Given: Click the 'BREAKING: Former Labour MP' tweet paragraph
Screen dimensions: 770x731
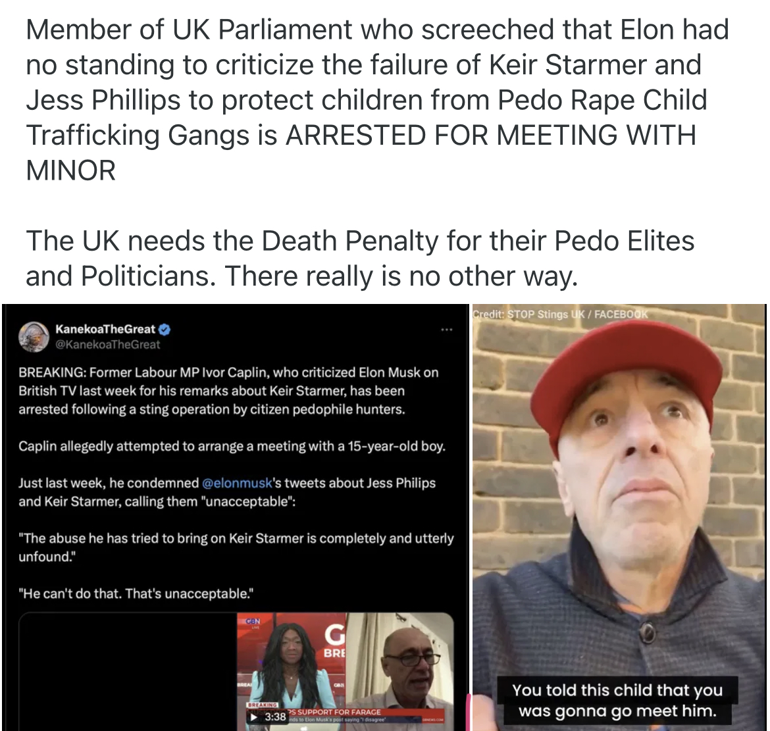Looking at the screenshot, I should tap(228, 391).
